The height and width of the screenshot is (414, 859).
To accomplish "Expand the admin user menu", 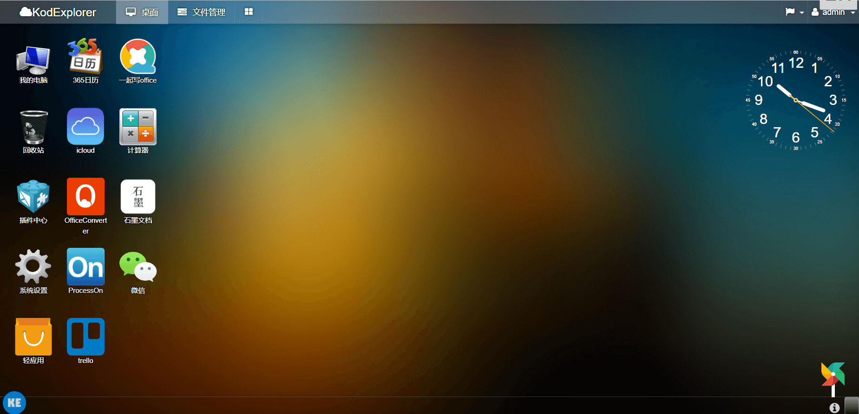I will pyautogui.click(x=833, y=13).
